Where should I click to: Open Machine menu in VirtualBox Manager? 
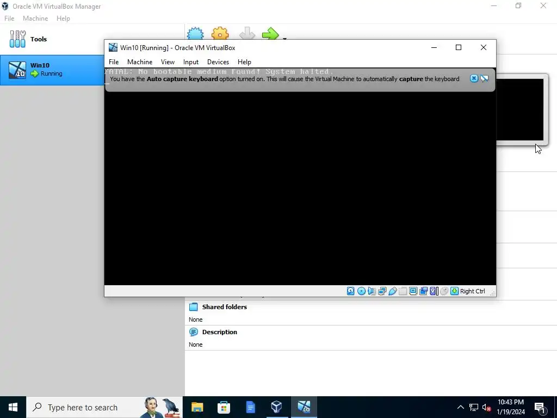35,19
